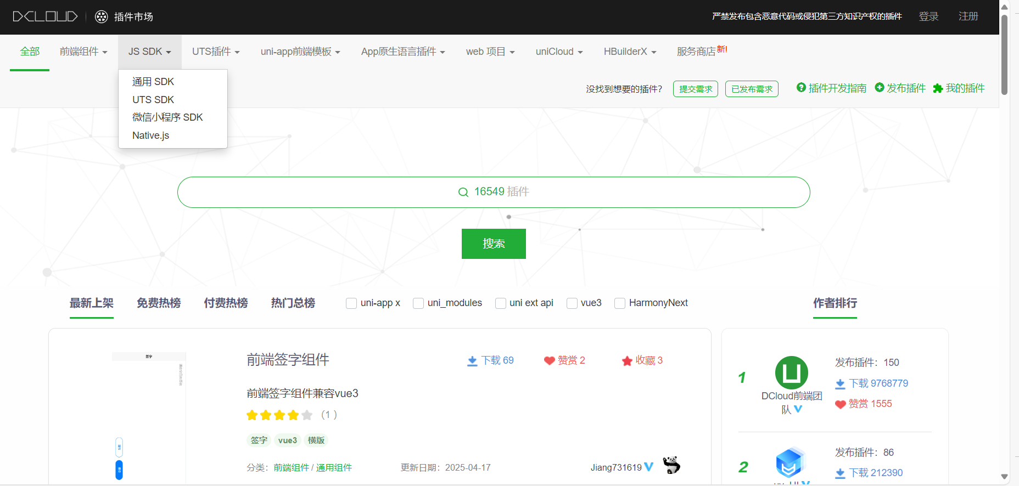Focus the plugin search input field
The image size is (1019, 486).
coord(494,192)
